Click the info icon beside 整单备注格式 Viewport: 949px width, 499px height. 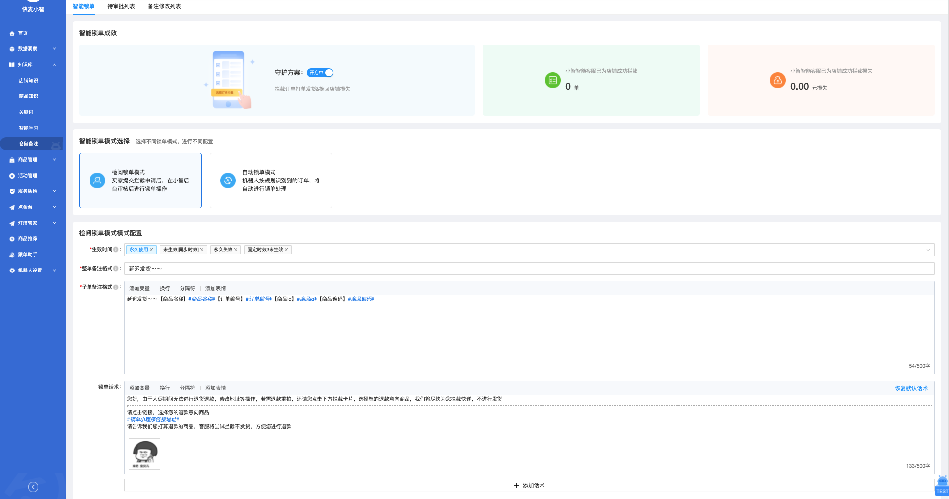[x=116, y=269]
